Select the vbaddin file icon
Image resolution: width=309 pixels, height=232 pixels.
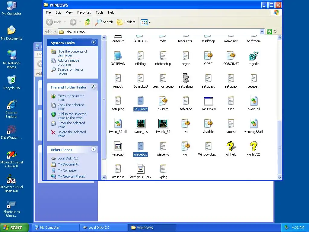pyautogui.click(x=208, y=124)
